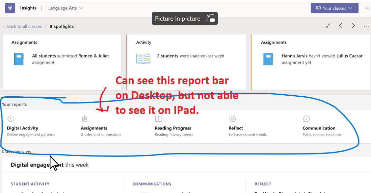Click the Insights lightbulb app icon
The height and width of the screenshot is (193, 371).
click(x=10, y=8)
